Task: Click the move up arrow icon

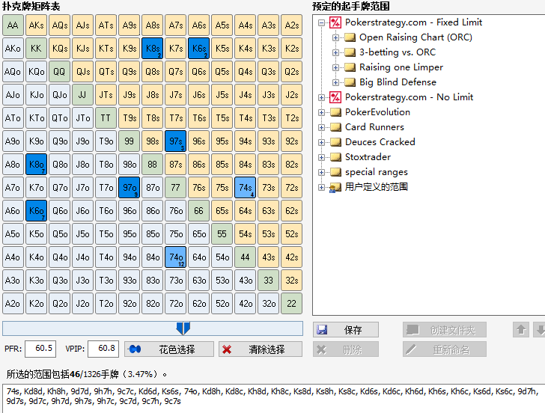Action: tap(521, 330)
